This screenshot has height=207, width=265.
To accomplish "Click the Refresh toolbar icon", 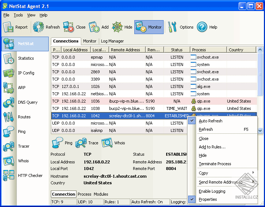I will point(38,27).
